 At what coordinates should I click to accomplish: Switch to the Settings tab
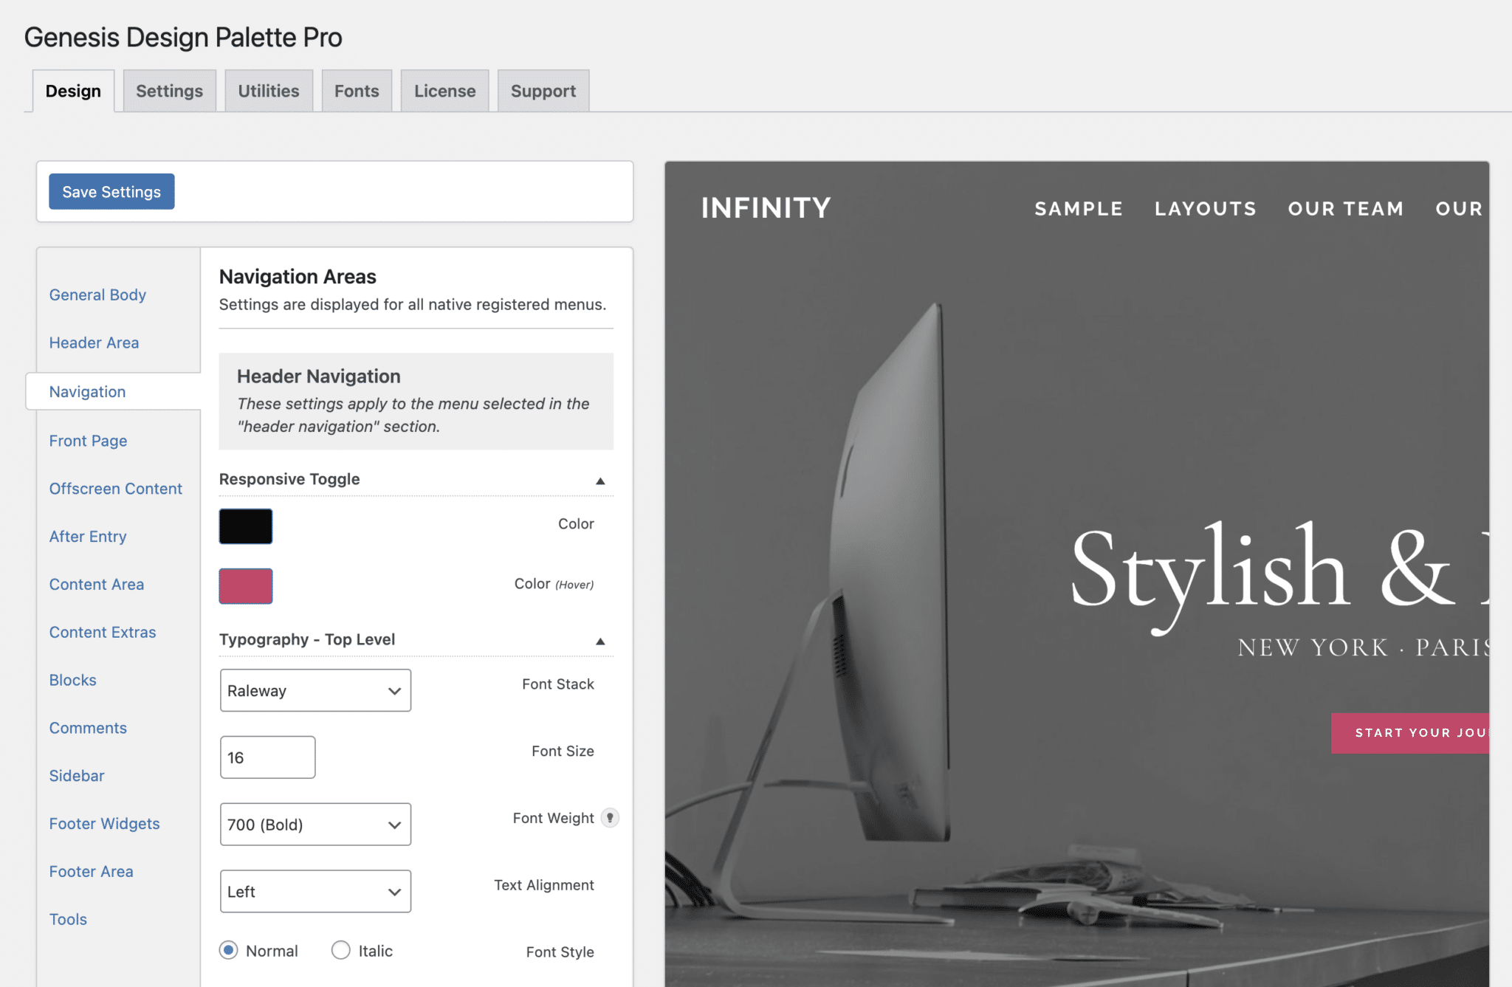(169, 90)
